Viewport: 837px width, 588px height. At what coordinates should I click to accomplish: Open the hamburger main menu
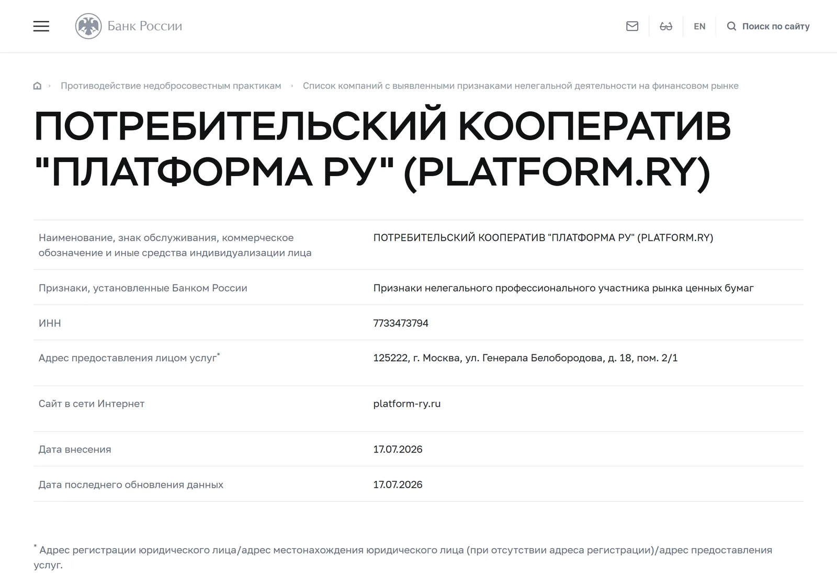[x=41, y=26]
